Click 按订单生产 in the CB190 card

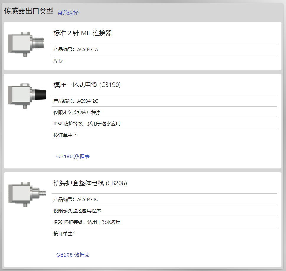[x=65, y=135]
